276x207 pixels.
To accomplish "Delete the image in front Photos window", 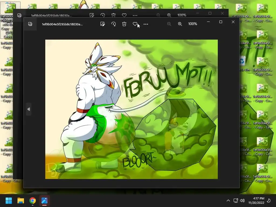I will point(124,24).
